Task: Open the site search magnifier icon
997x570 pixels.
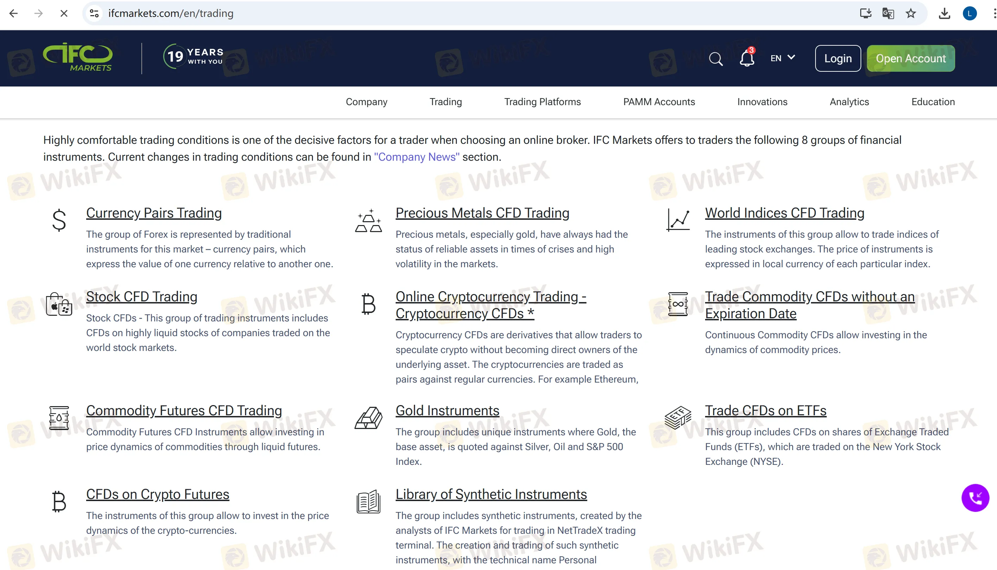Action: pos(716,59)
